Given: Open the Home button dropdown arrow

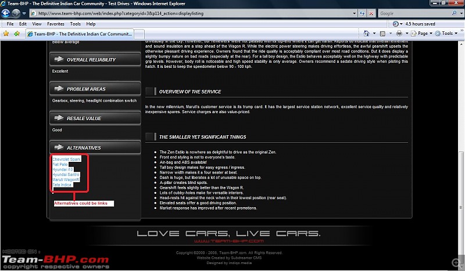Looking at the screenshot, I should coord(374,33).
